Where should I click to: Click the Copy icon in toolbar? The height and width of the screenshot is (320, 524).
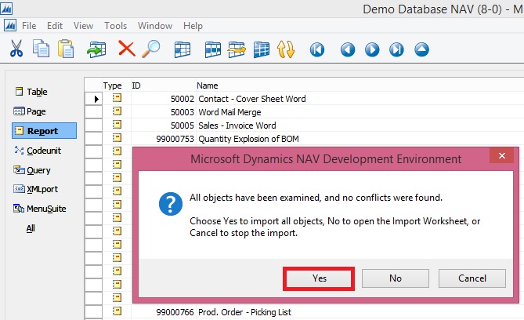[x=41, y=49]
